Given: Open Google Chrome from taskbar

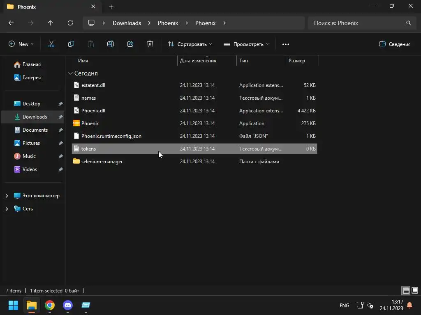Looking at the screenshot, I should coord(50,305).
